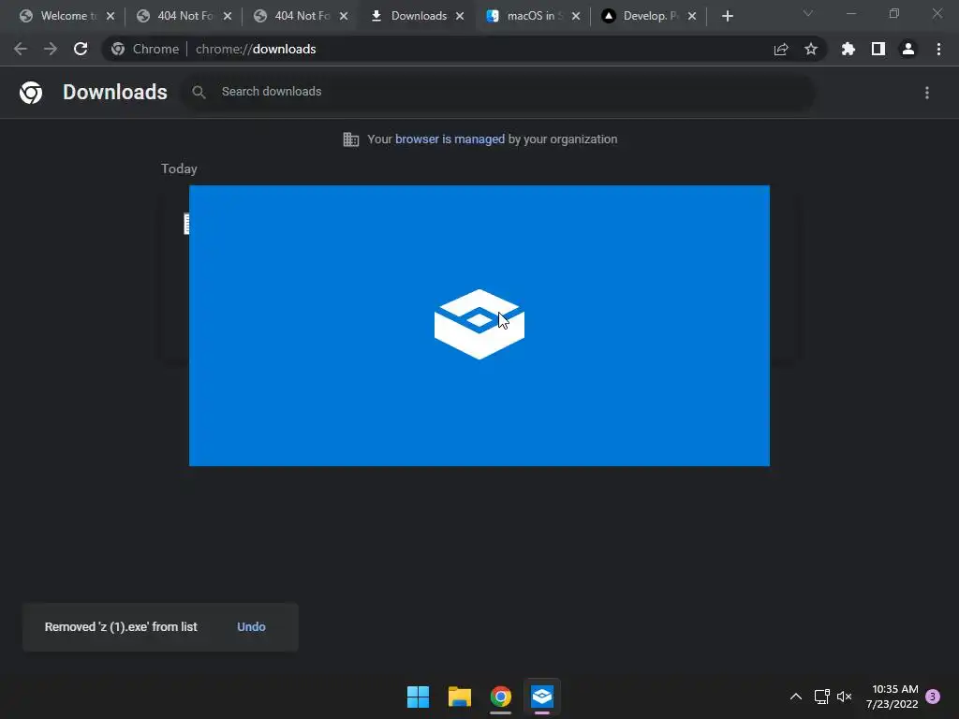Open the profile avatar menu

[908, 49]
